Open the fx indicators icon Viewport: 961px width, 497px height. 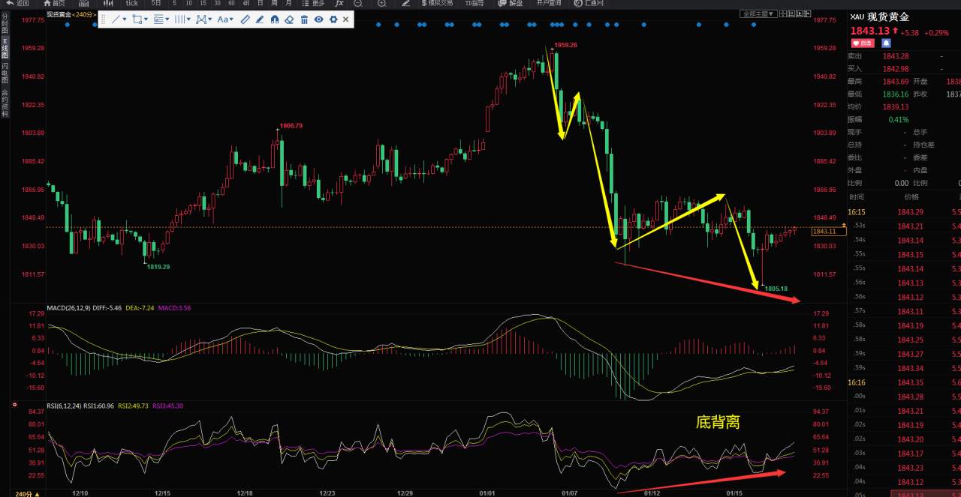[x=339, y=3]
